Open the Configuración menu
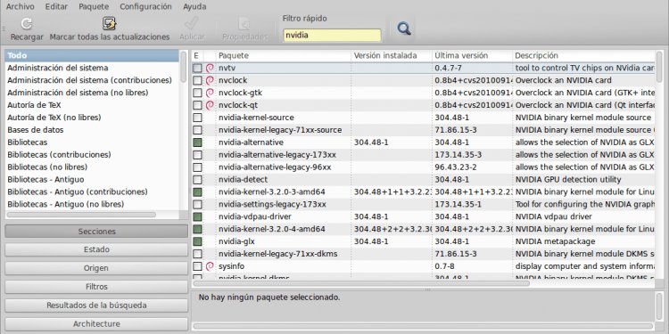The height and width of the screenshot is (334, 669). point(145,6)
